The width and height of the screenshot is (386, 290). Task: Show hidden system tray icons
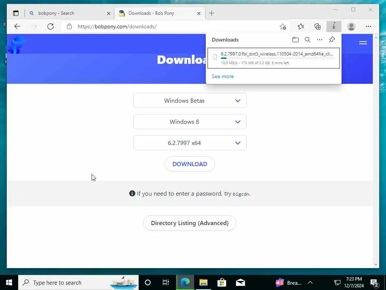click(x=310, y=282)
